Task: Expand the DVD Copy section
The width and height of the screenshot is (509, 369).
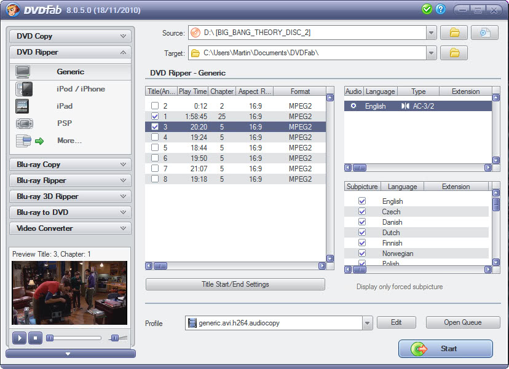Action: click(71, 36)
